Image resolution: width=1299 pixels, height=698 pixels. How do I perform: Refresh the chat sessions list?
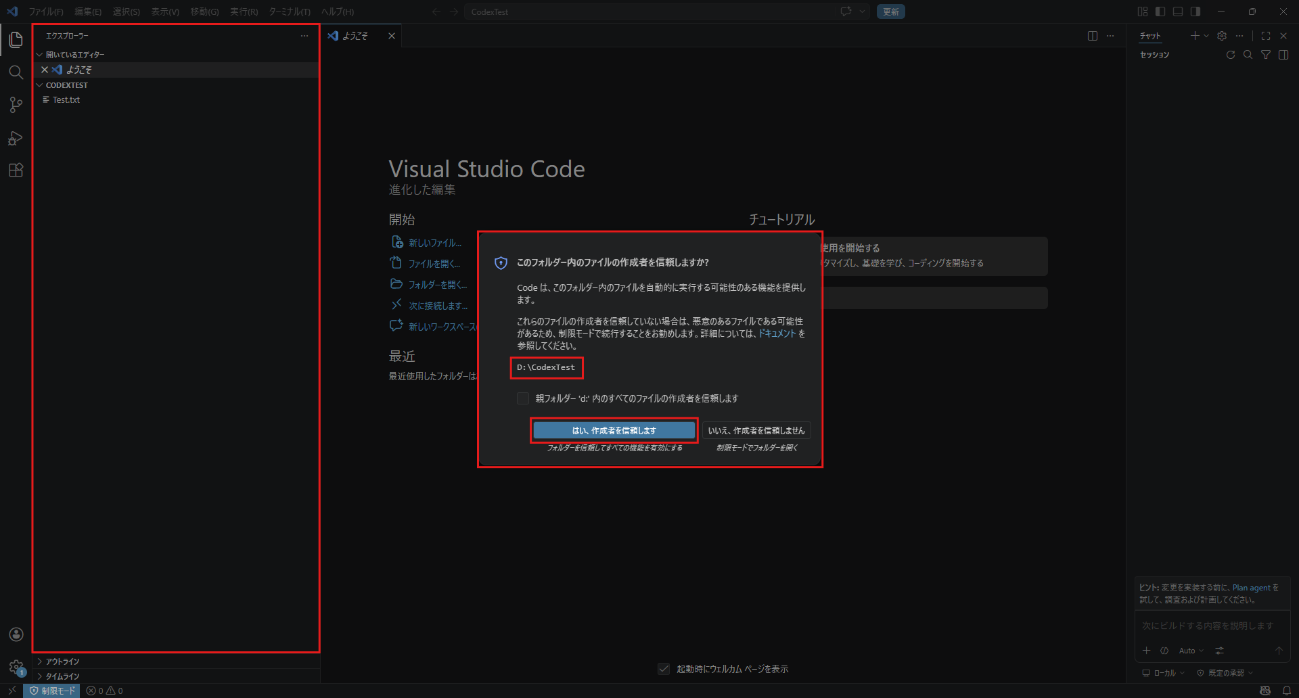coord(1231,55)
